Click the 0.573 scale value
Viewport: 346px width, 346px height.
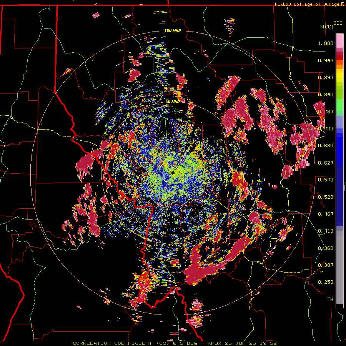pyautogui.click(x=326, y=180)
